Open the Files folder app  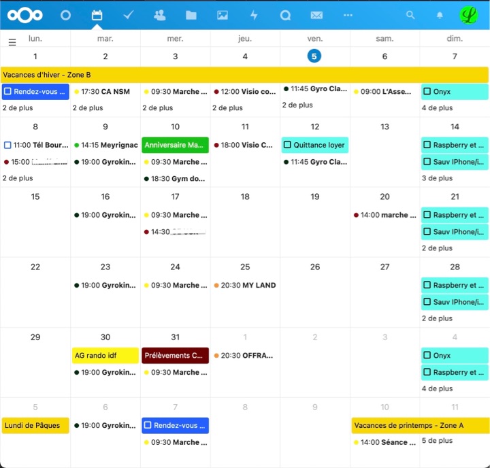point(191,15)
